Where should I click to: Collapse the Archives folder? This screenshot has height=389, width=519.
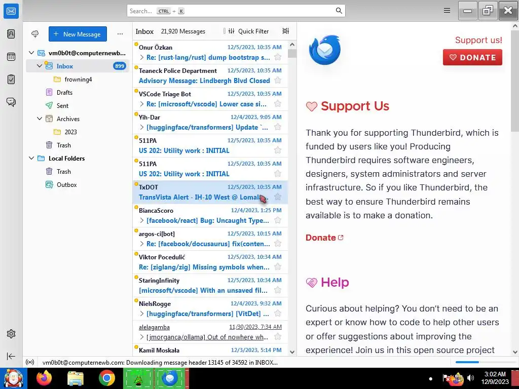coord(40,119)
